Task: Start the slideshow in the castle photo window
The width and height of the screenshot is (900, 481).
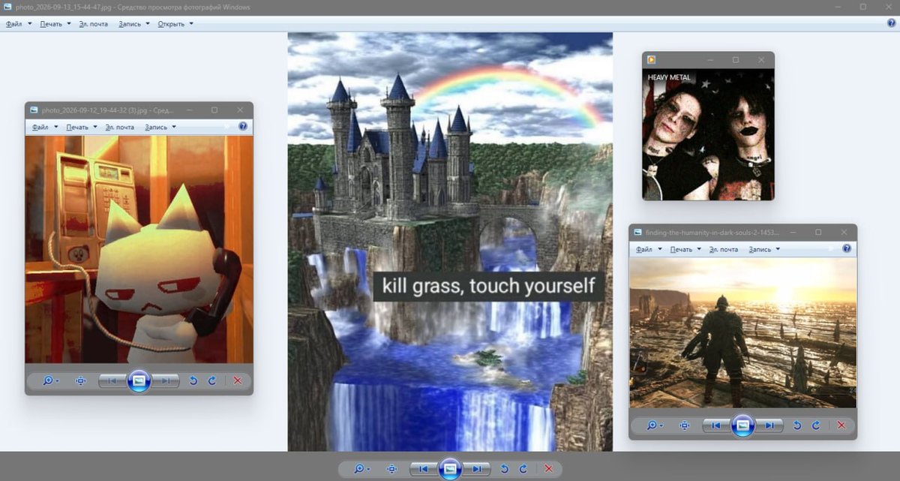Action: click(450, 469)
